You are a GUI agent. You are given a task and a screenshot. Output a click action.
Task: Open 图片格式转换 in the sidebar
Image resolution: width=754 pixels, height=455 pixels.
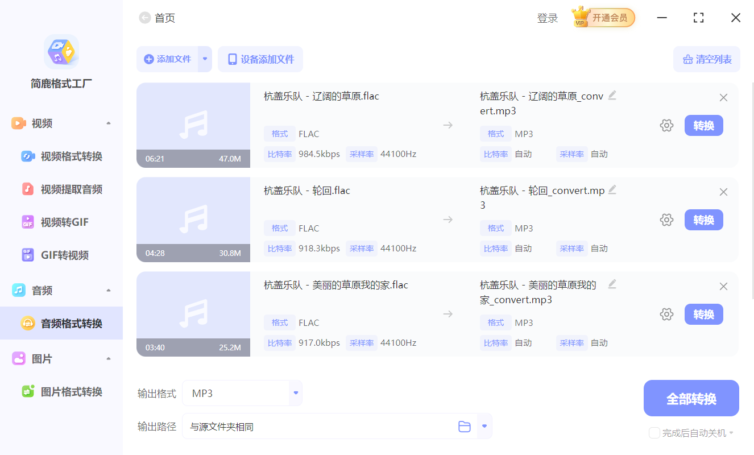[61, 391]
